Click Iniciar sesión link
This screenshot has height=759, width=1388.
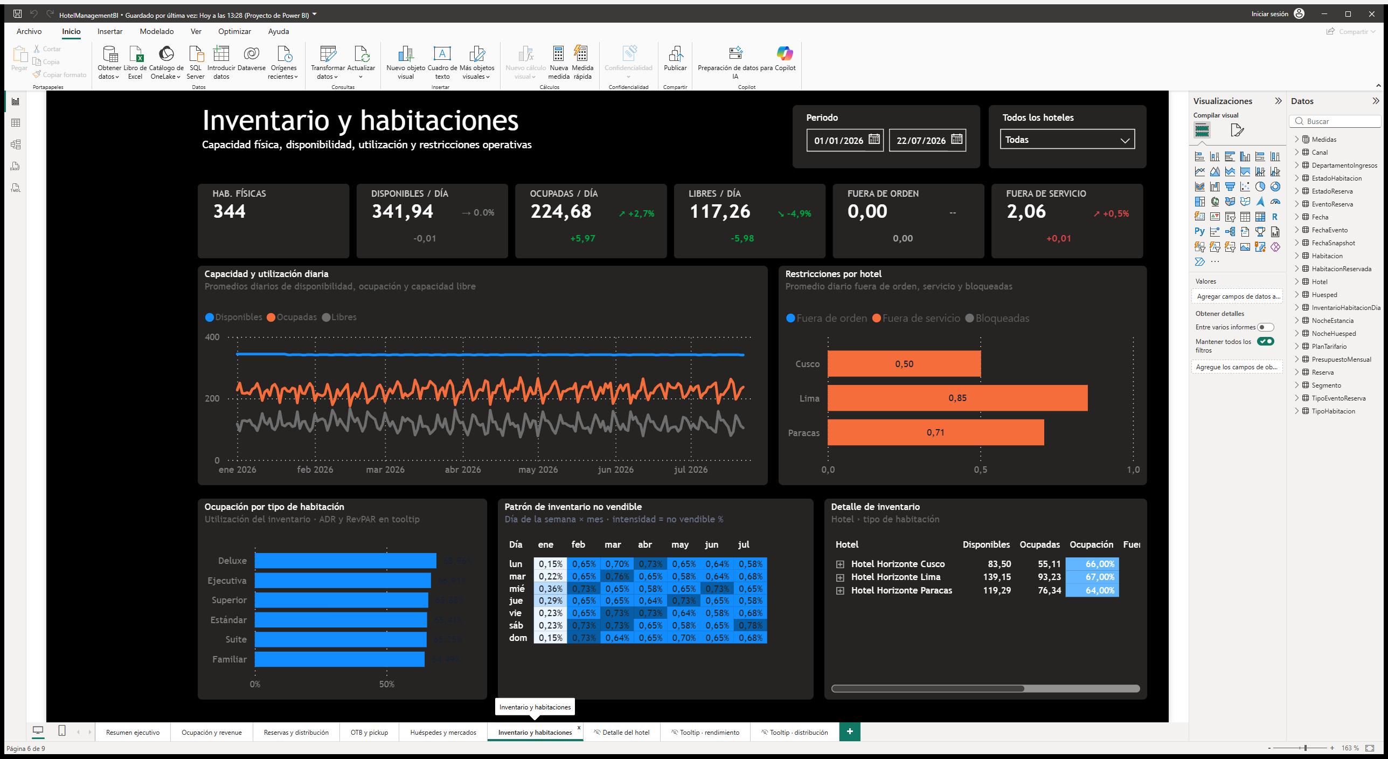click(1270, 14)
